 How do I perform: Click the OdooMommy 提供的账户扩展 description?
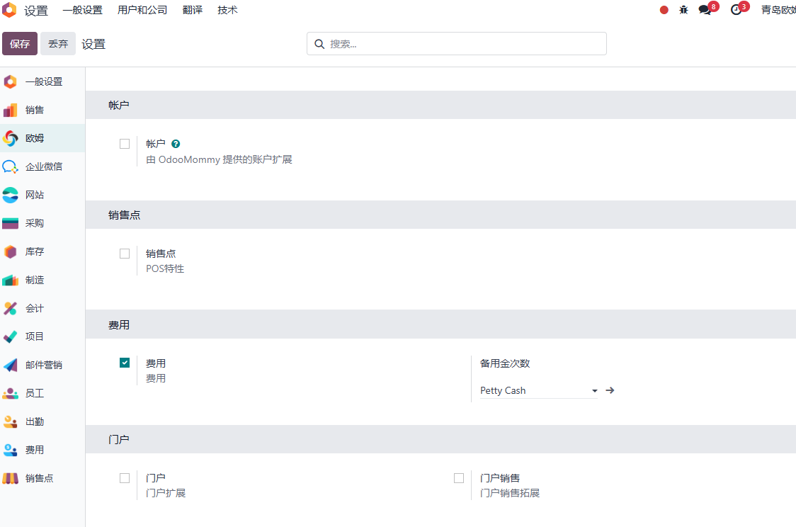click(219, 159)
